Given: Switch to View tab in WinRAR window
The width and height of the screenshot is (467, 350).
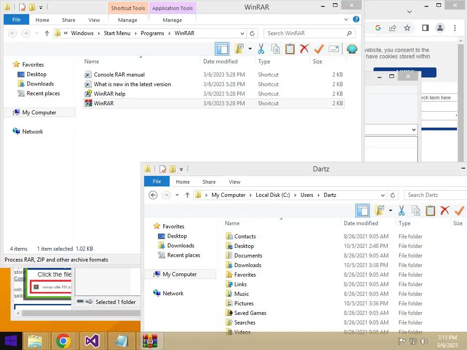Looking at the screenshot, I should 94,20.
